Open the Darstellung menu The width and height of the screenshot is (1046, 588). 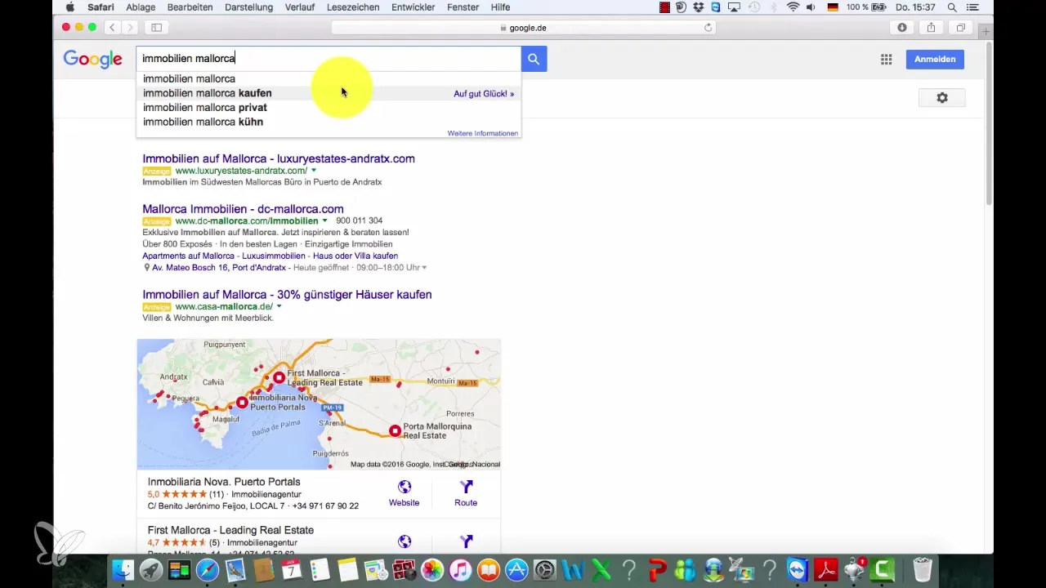[248, 7]
